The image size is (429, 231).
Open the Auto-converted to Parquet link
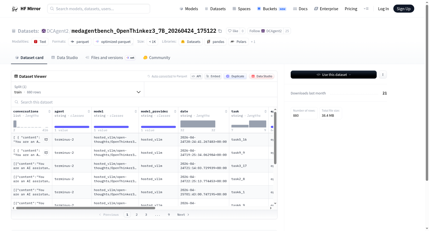tap(169, 76)
